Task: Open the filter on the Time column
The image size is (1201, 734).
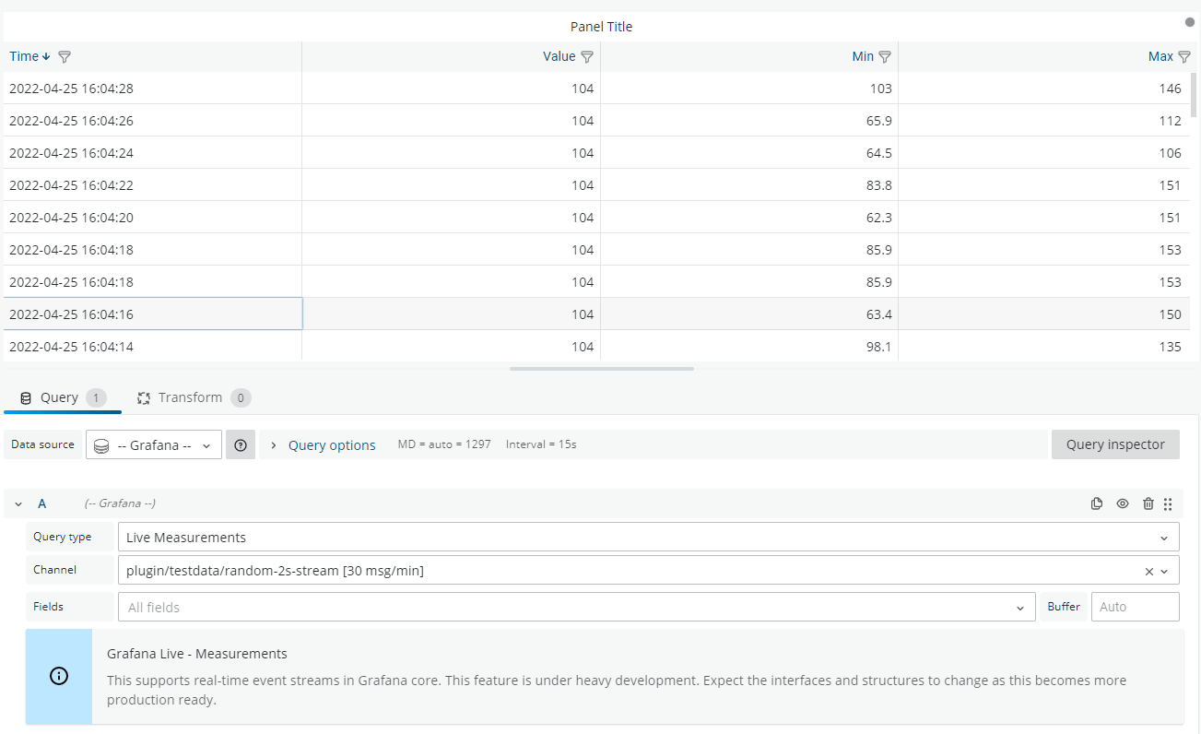Action: pyautogui.click(x=64, y=56)
